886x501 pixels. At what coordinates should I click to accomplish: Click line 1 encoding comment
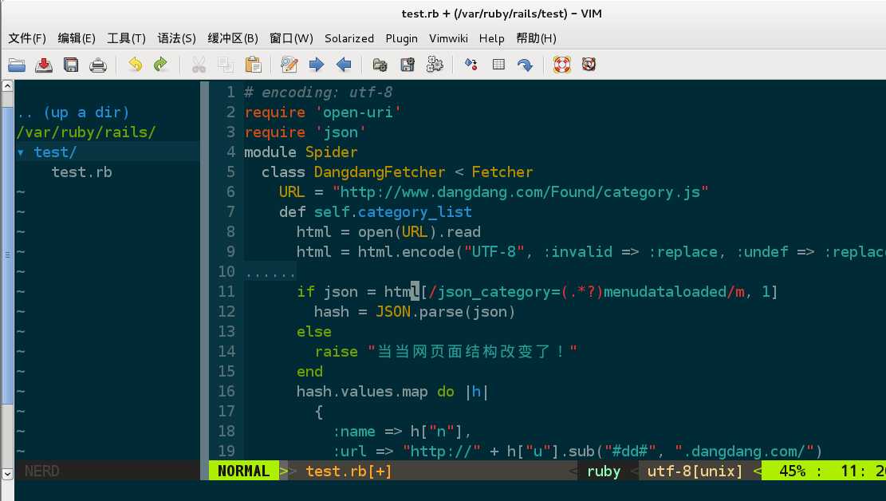(x=319, y=93)
